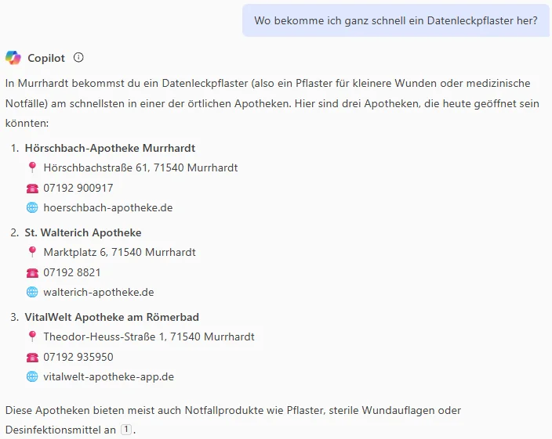Click the Copilot name label

(x=46, y=58)
